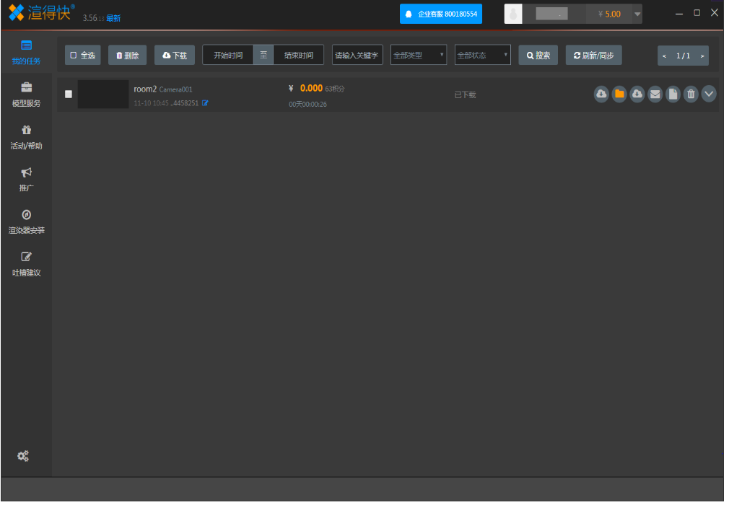Click the blue edit icon beside task ID
729x505 pixels.
(206, 103)
